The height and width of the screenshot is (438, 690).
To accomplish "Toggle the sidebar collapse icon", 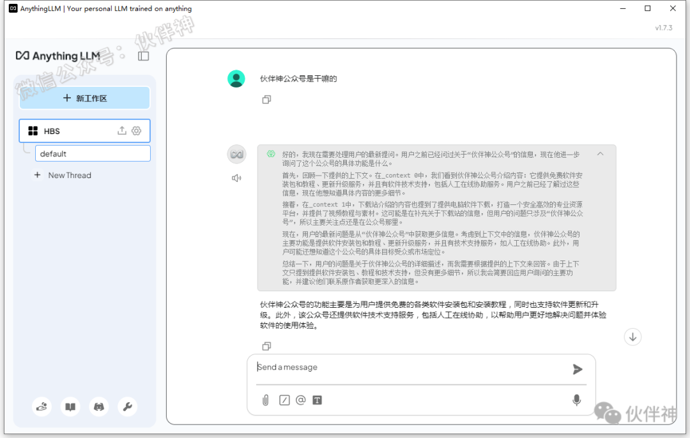I will (x=144, y=56).
